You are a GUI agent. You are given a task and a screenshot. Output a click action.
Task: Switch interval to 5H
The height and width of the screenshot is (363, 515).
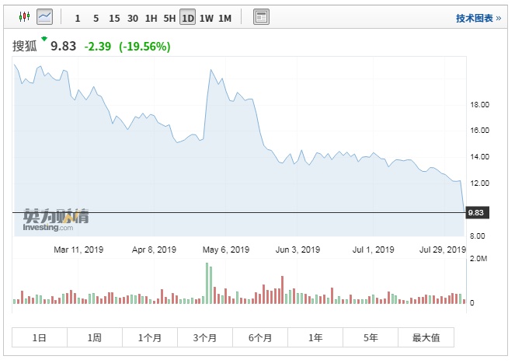click(x=169, y=18)
